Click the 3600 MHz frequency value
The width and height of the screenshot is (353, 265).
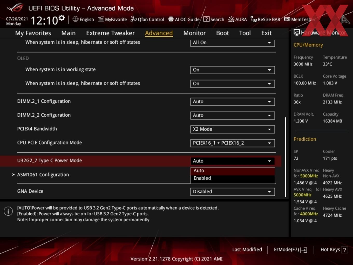pyautogui.click(x=303, y=64)
